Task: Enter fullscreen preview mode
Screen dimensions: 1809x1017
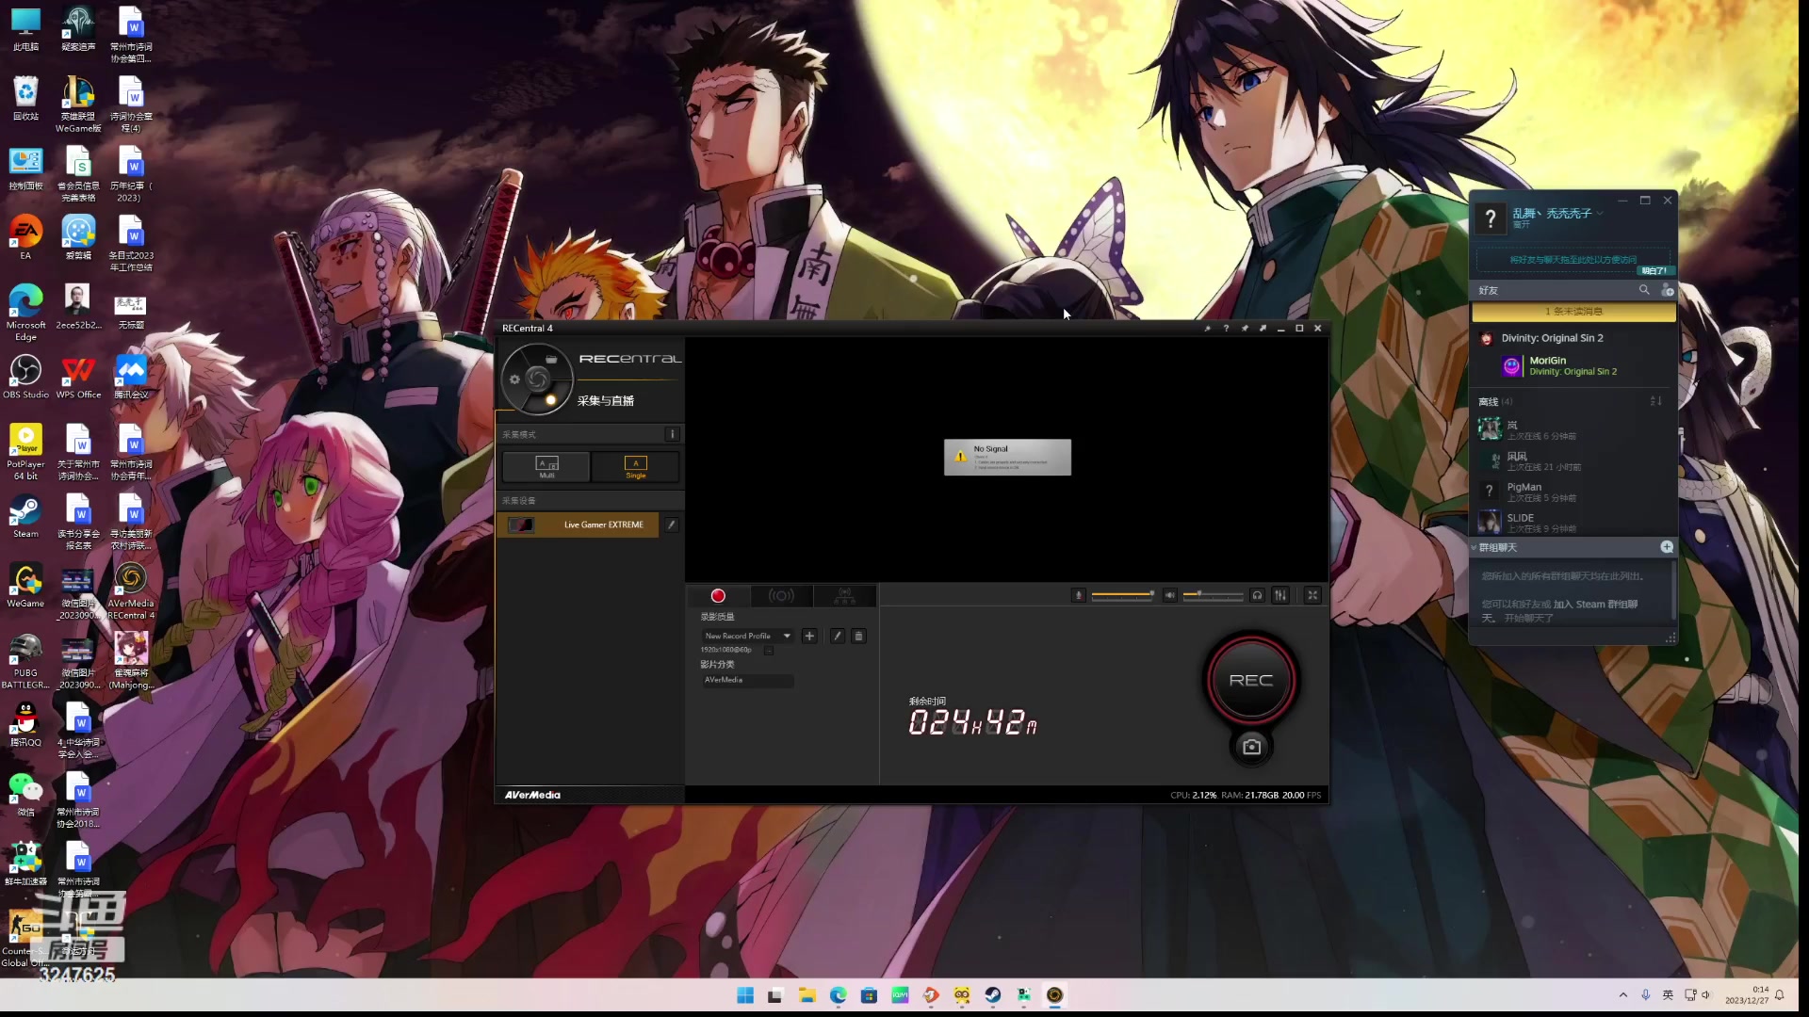Action: click(1312, 595)
